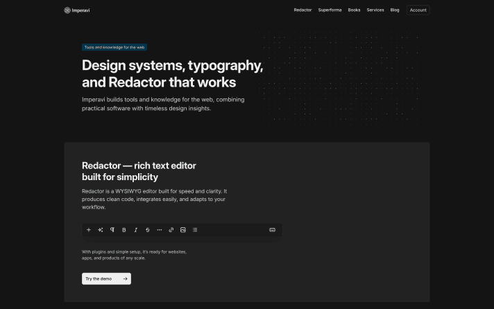Click the insert image icon
This screenshot has height=309, width=494.
pyautogui.click(x=183, y=230)
